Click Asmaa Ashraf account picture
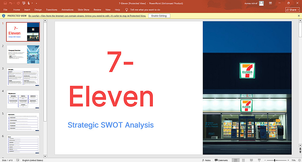This screenshot has height=162, width=302. click(x=261, y=3)
